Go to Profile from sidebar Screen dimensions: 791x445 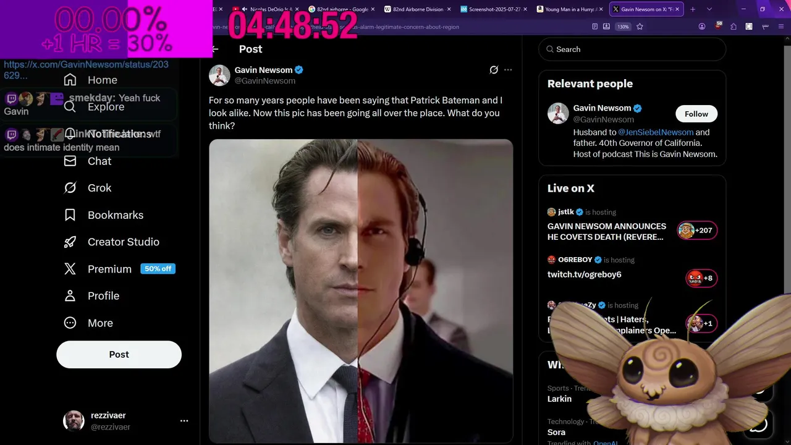(91, 296)
